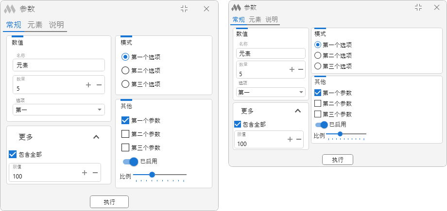This screenshot has height=211, width=447.
Task: Switch to 说明 tab in right window
Action: (x=272, y=20)
